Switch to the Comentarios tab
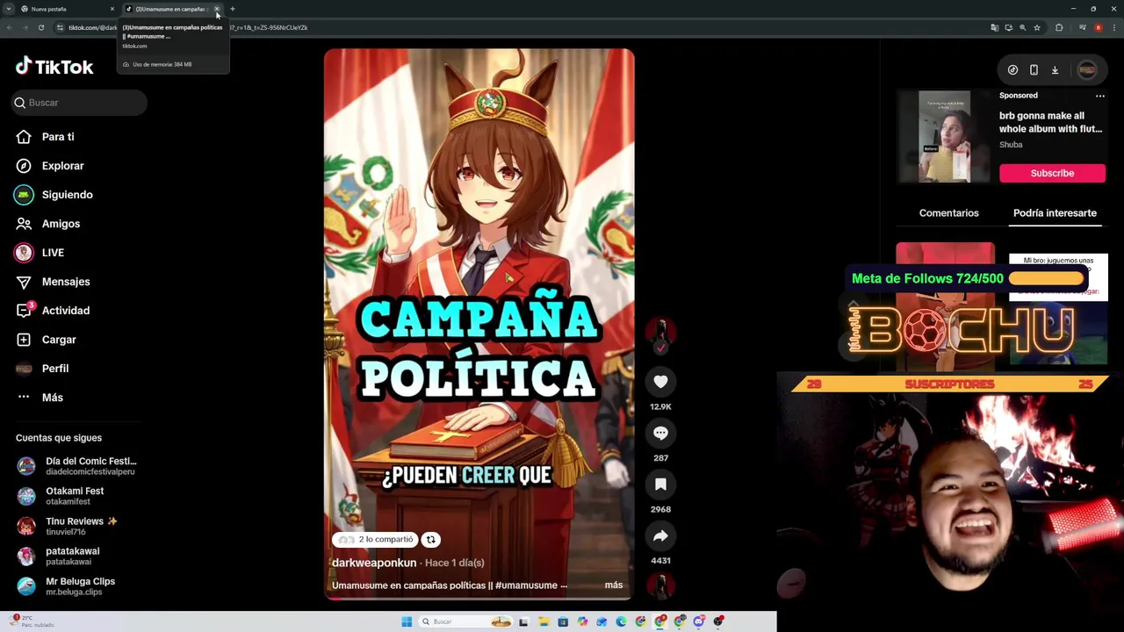The width and height of the screenshot is (1124, 632). click(x=948, y=213)
